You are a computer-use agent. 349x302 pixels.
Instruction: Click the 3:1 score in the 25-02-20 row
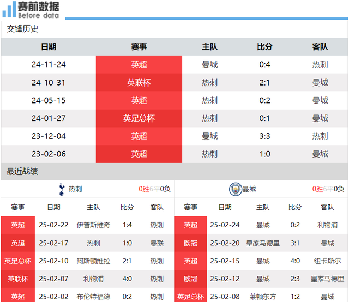295,243
